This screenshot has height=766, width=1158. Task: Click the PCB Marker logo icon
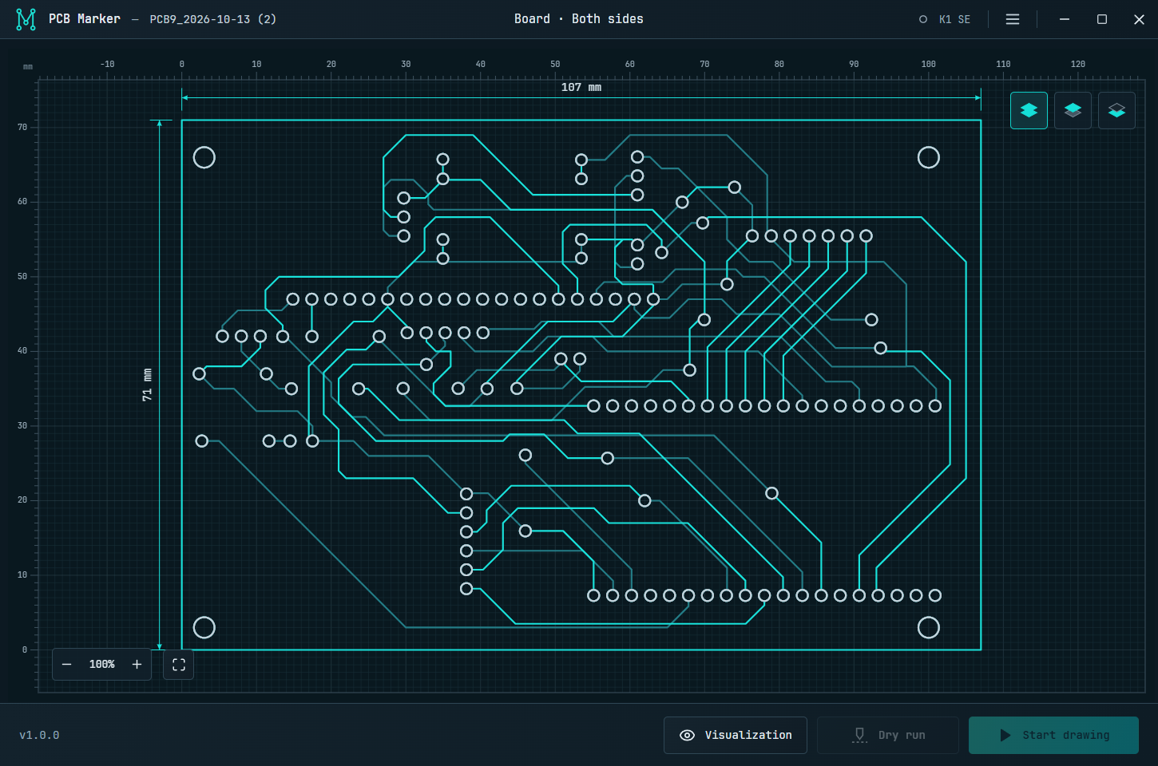pyautogui.click(x=26, y=19)
